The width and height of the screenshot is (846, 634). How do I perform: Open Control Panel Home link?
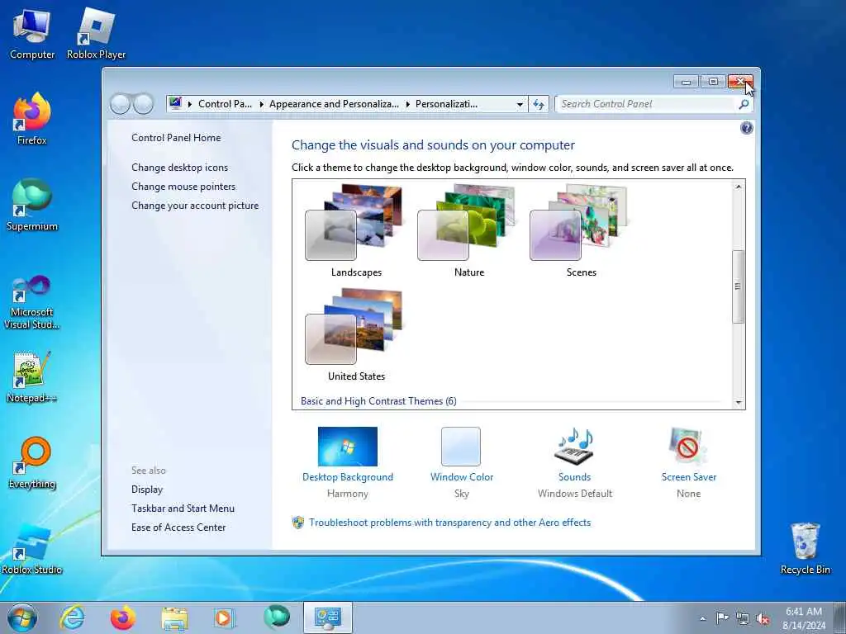176,138
